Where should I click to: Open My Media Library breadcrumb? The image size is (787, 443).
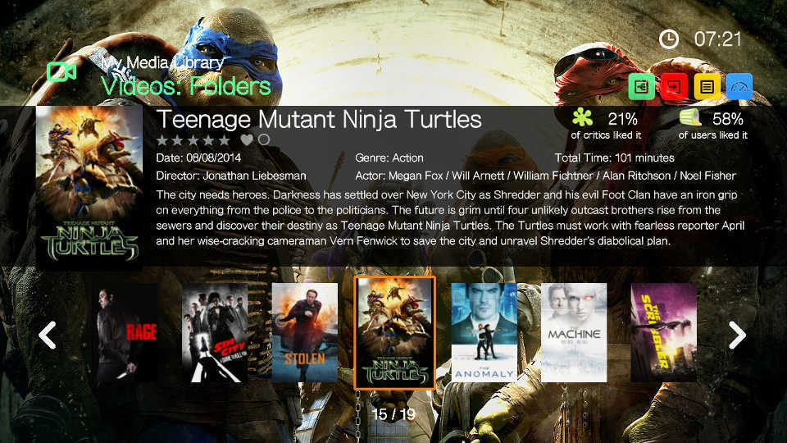162,63
